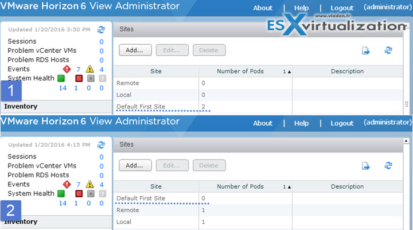This screenshot has height=230, width=413.
Task: Select unknown-status health icon, top panel
Action: coord(103,78)
